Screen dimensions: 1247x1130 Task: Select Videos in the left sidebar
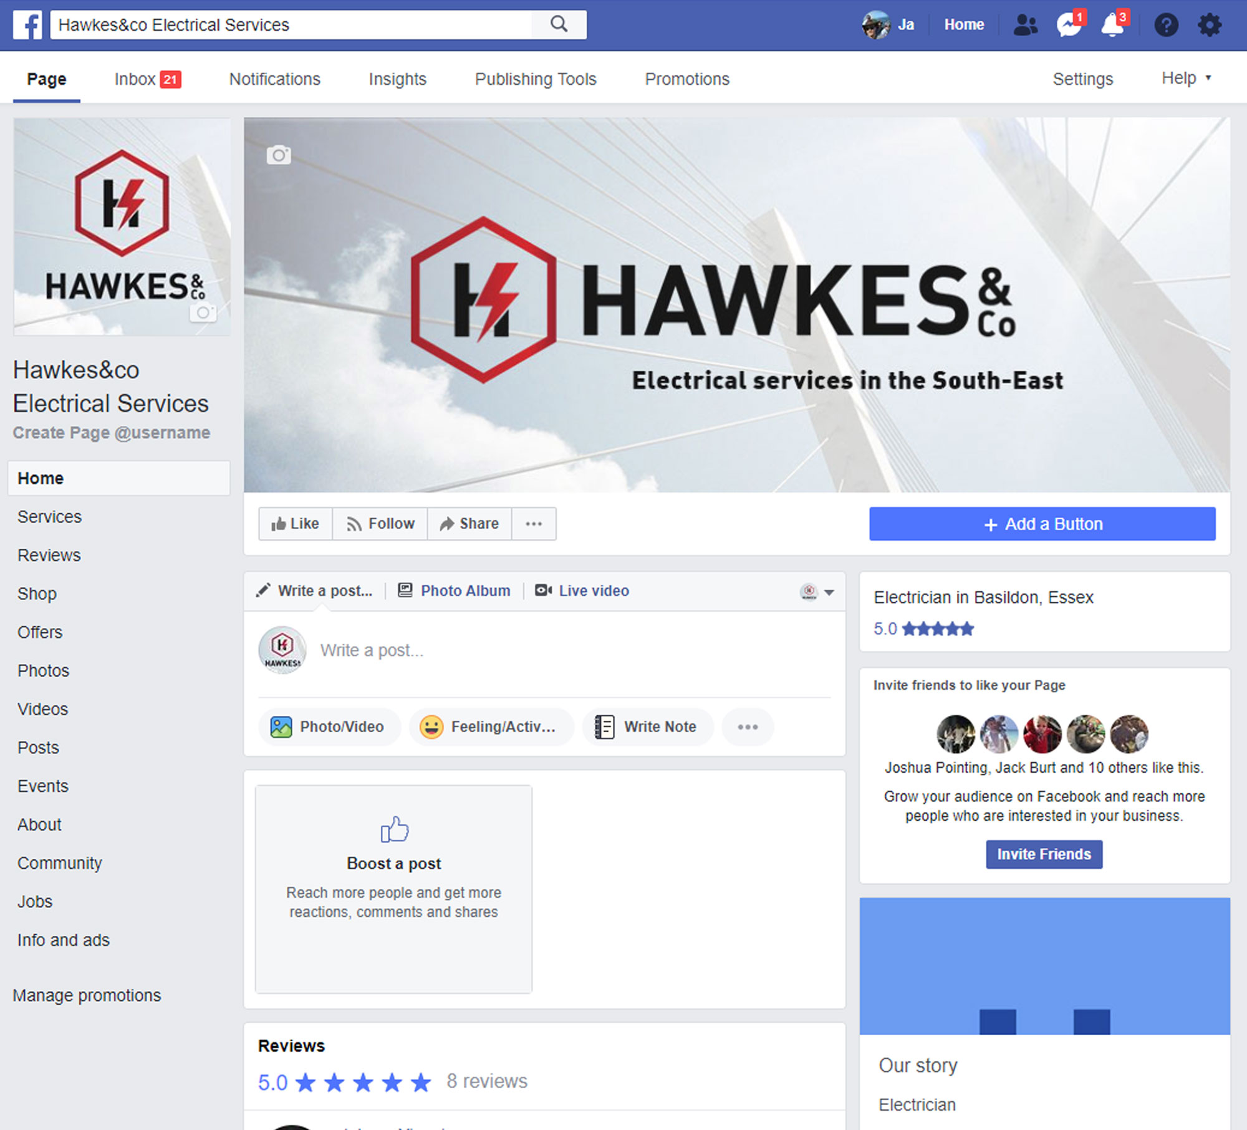coord(43,709)
